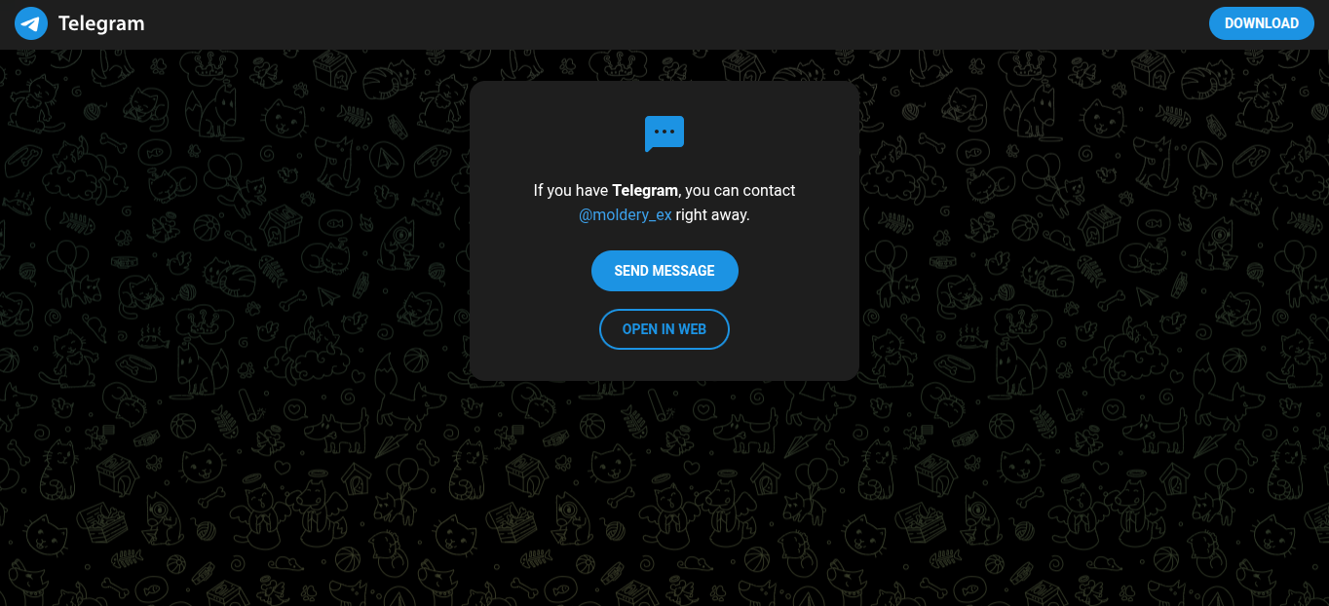Viewport: 1329px width, 606px height.
Task: Click the "you can contact" text
Action: tap(740, 191)
